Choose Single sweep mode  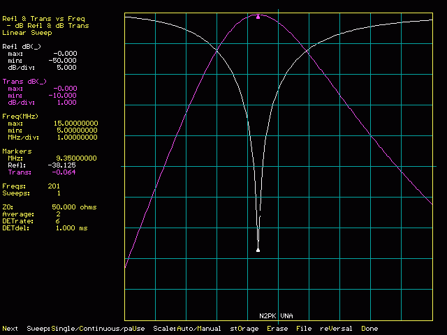[64, 329]
